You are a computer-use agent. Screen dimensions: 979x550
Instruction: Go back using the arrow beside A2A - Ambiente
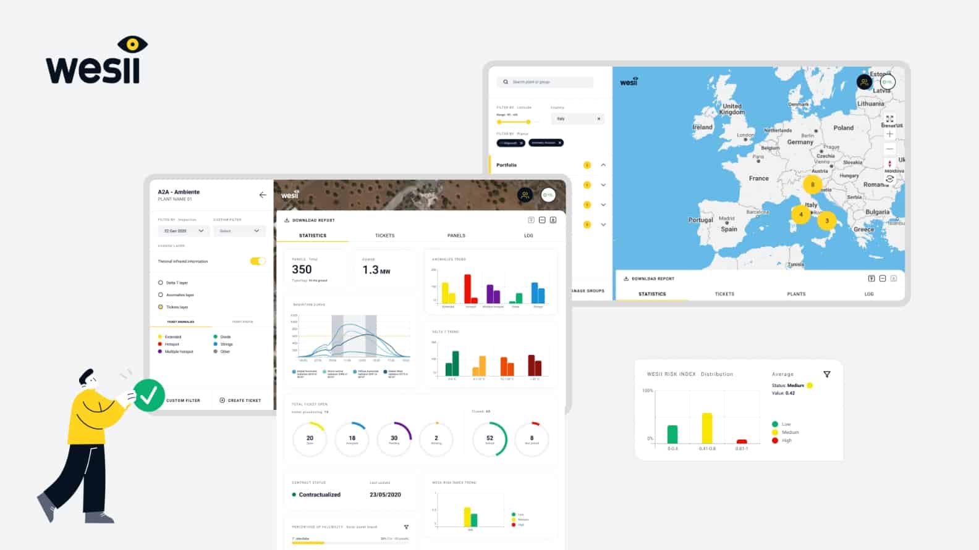point(263,195)
